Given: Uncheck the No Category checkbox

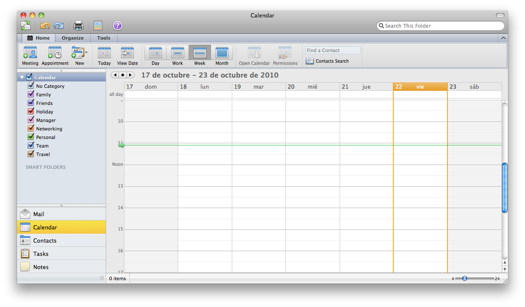Looking at the screenshot, I should pyautogui.click(x=31, y=86).
